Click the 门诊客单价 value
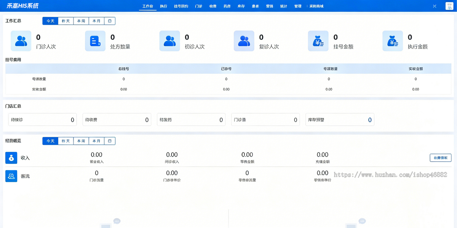The width and height of the screenshot is (457, 228). [x=172, y=173]
